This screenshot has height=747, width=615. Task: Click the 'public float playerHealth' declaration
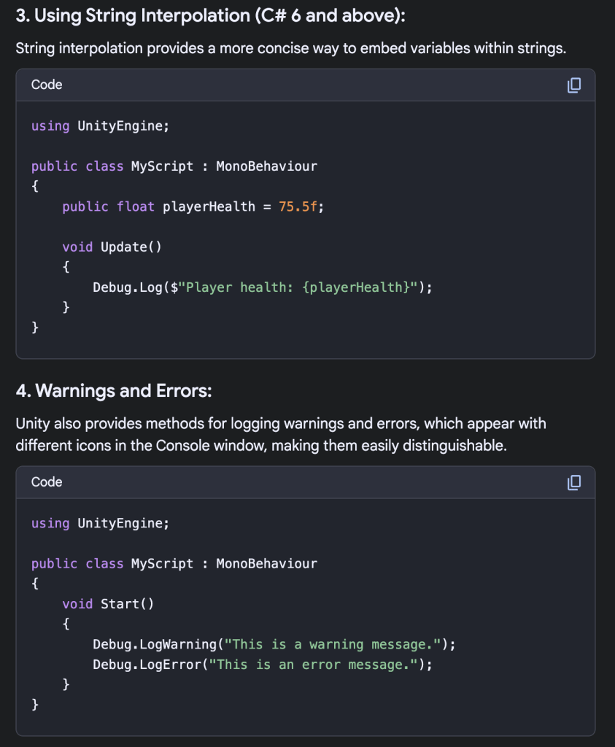(x=159, y=206)
